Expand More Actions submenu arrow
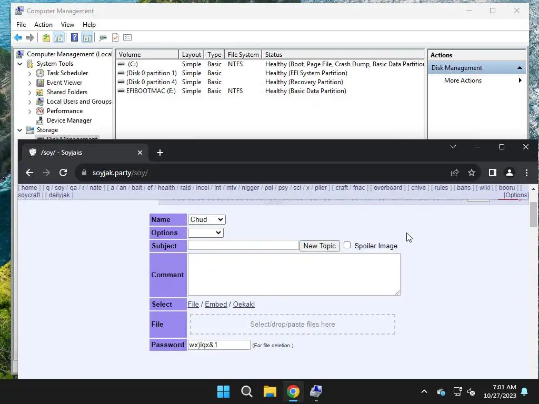This screenshot has height=404, width=539. (520, 80)
